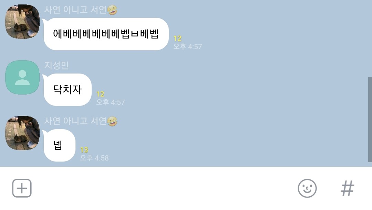Screen dimensions: 372x210
Task: Click the laughing emoji beside the first 서연 name
Action: [x=112, y=10]
